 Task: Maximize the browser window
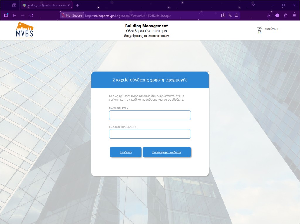(284, 5)
